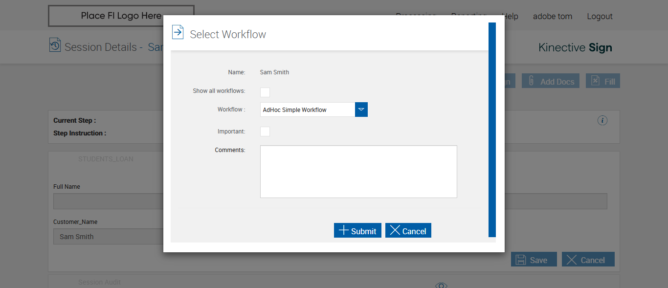Click the Logout link
Viewport: 668px width, 288px height.
[600, 16]
